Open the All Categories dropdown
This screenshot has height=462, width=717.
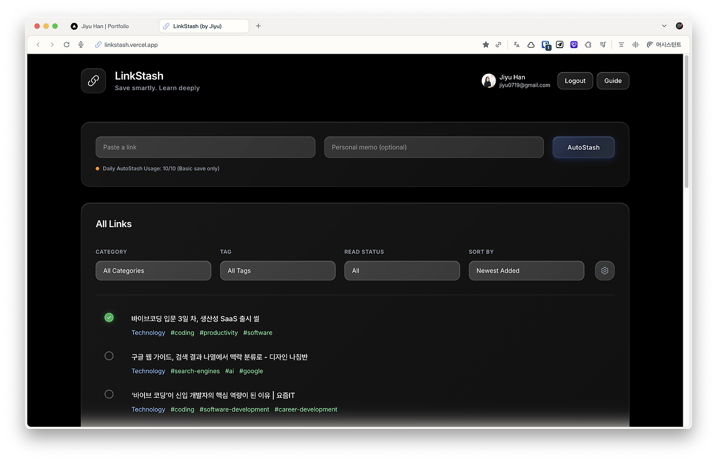point(153,270)
